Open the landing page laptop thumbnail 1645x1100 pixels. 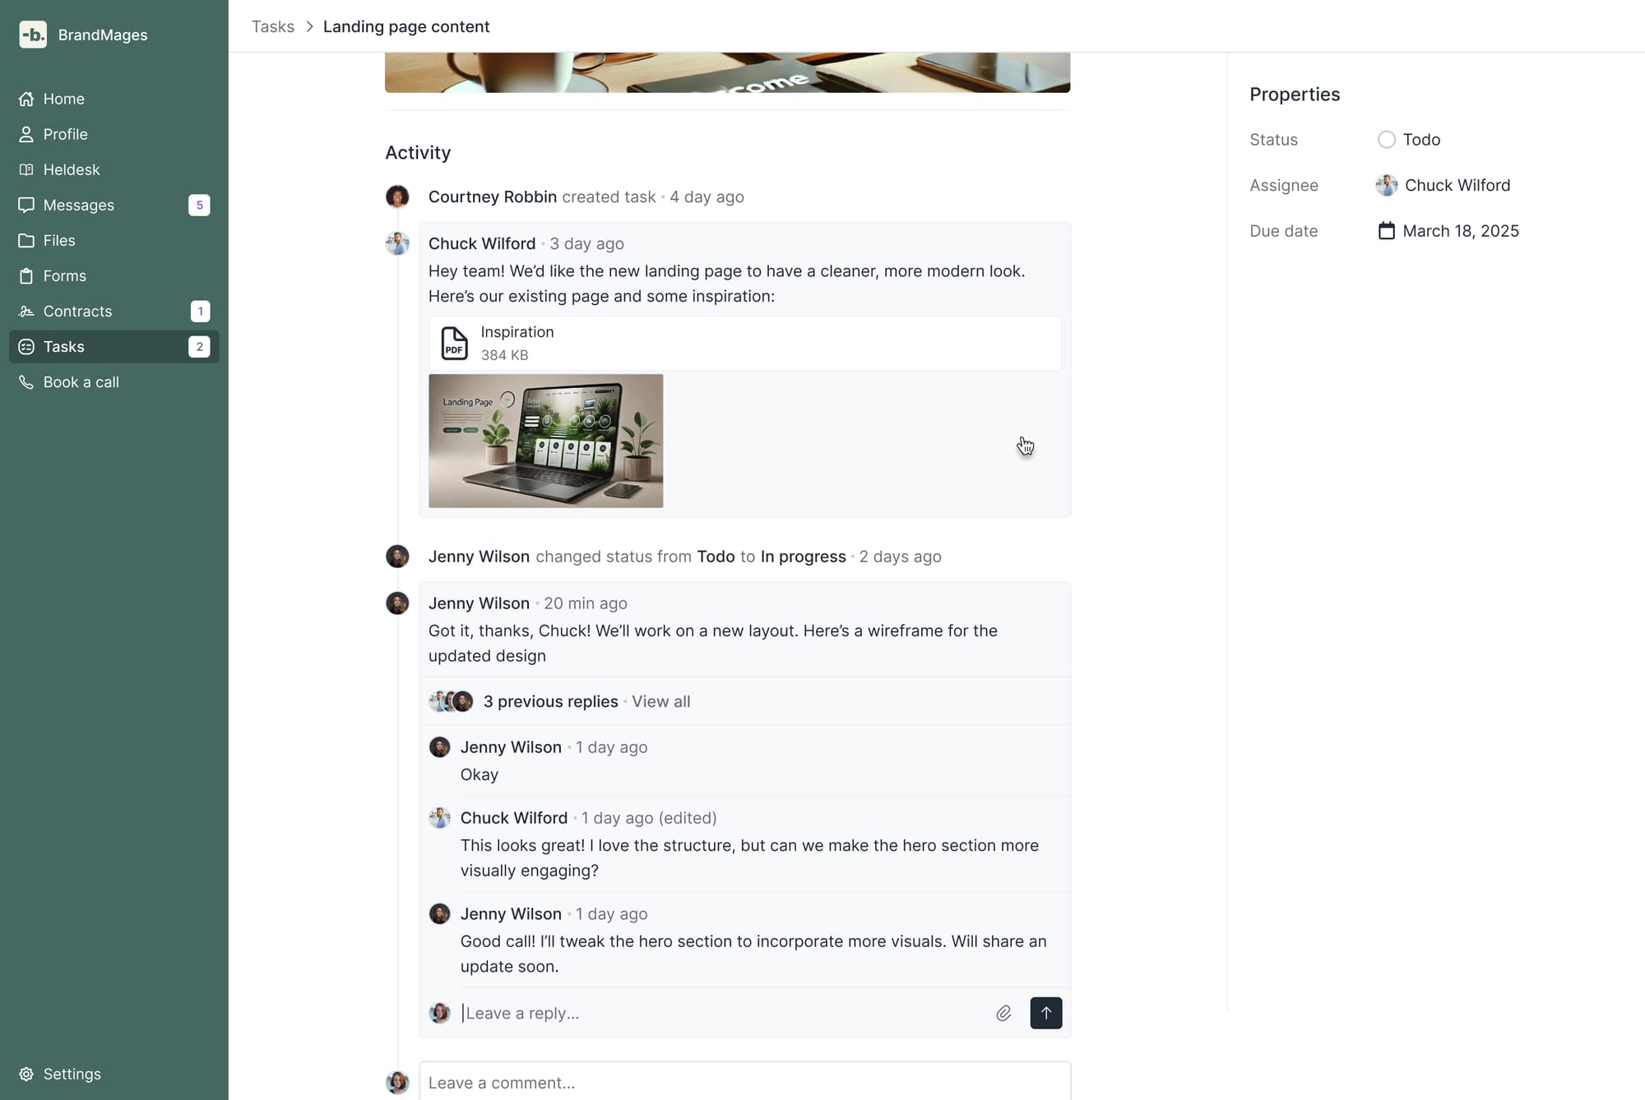[x=545, y=441]
